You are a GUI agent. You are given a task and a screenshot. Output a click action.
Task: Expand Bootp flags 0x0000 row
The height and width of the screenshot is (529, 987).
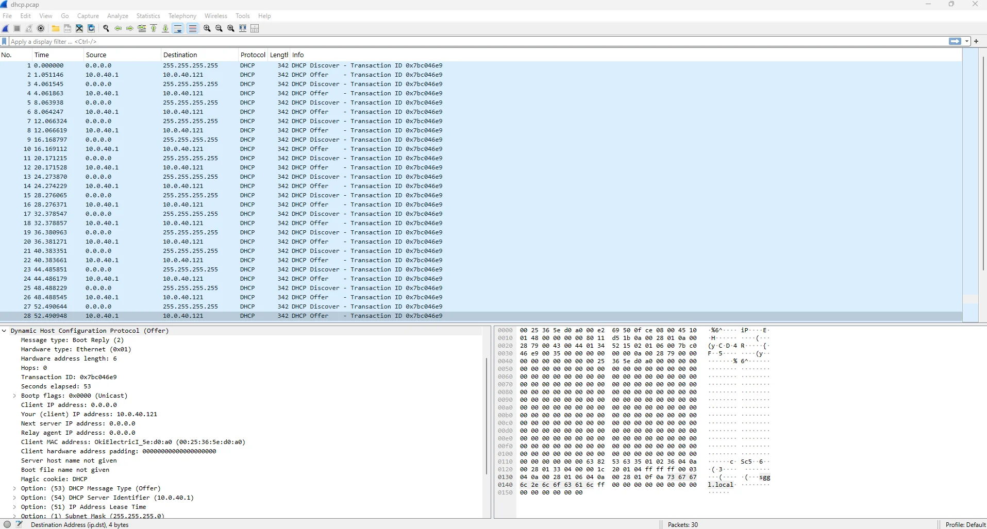pyautogui.click(x=14, y=396)
